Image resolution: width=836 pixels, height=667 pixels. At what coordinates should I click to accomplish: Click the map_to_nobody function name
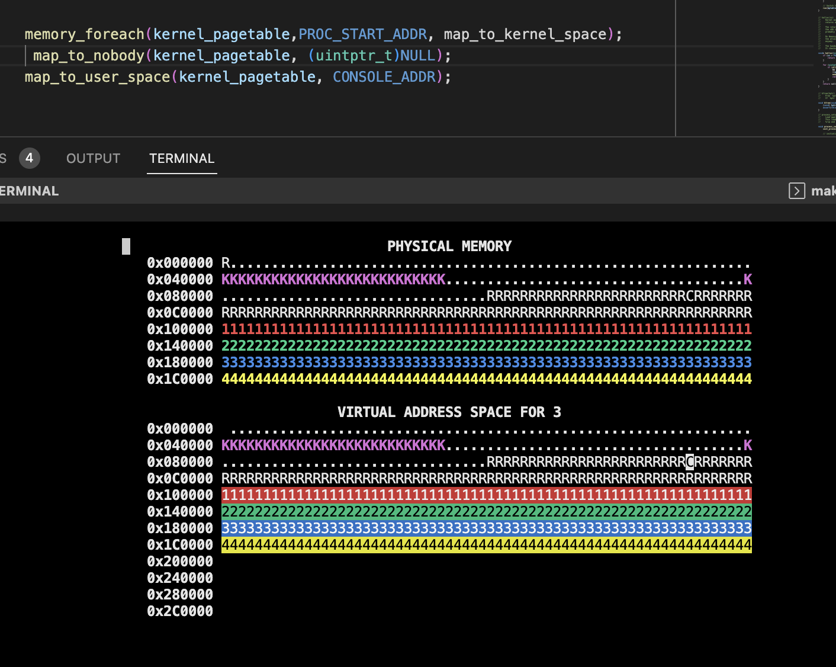tap(89, 56)
